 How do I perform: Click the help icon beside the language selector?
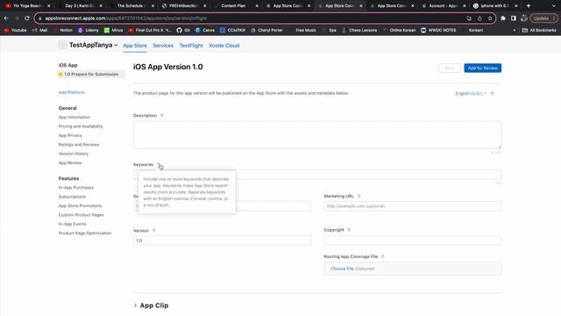[x=493, y=93]
